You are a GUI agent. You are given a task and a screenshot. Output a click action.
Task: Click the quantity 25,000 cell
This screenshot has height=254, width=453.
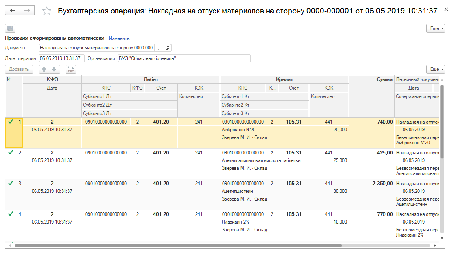coord(329,160)
